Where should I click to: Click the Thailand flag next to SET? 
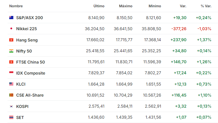point(11,117)
